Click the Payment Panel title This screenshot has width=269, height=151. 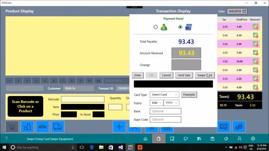173,18
